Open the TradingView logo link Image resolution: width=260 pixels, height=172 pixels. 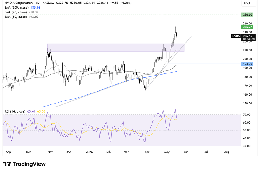(x=24, y=164)
